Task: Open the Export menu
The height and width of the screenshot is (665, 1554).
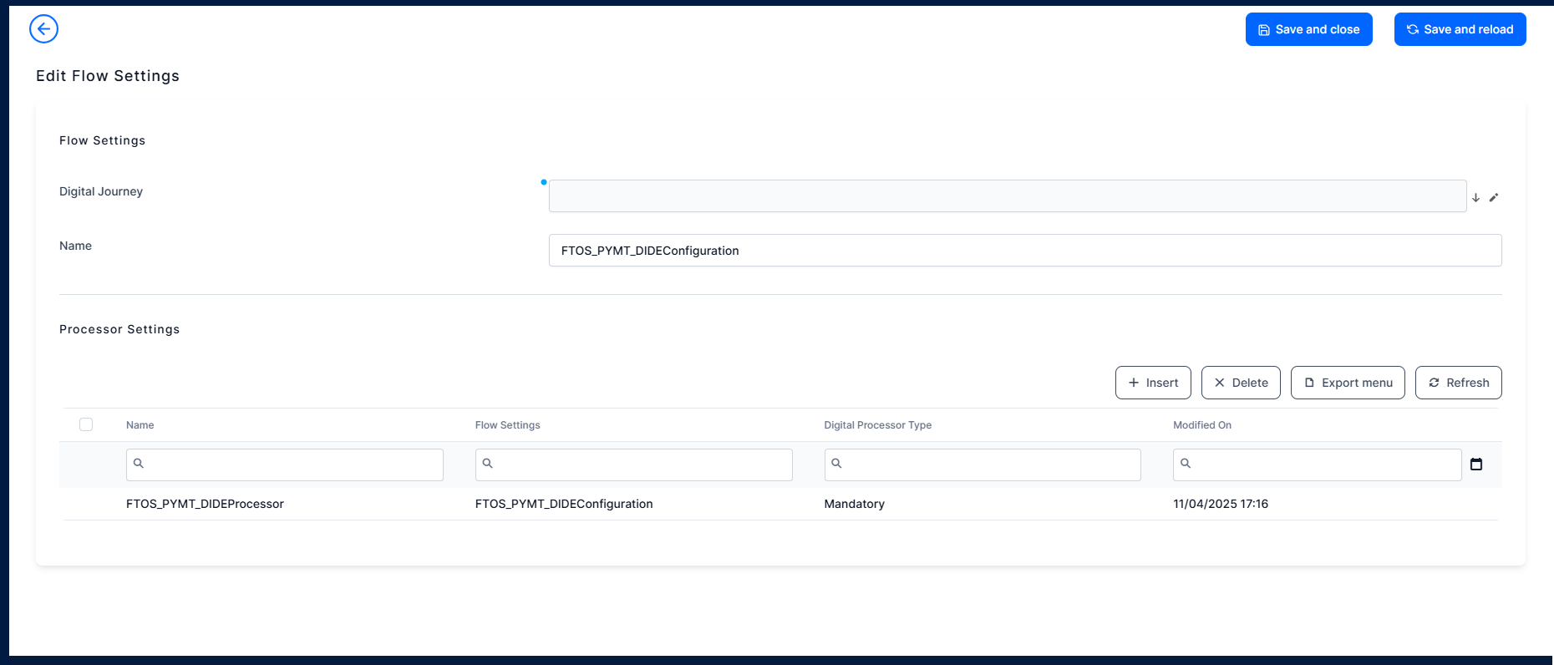Action: 1348,383
